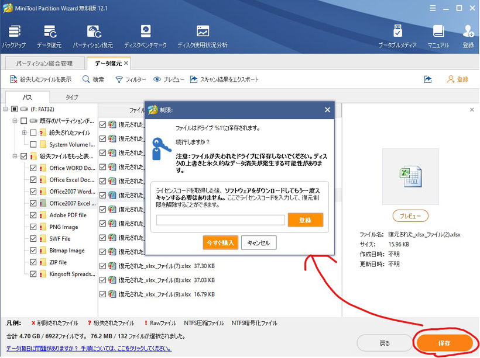Select SWF File folder
480x358 pixels.
(x=60, y=238)
